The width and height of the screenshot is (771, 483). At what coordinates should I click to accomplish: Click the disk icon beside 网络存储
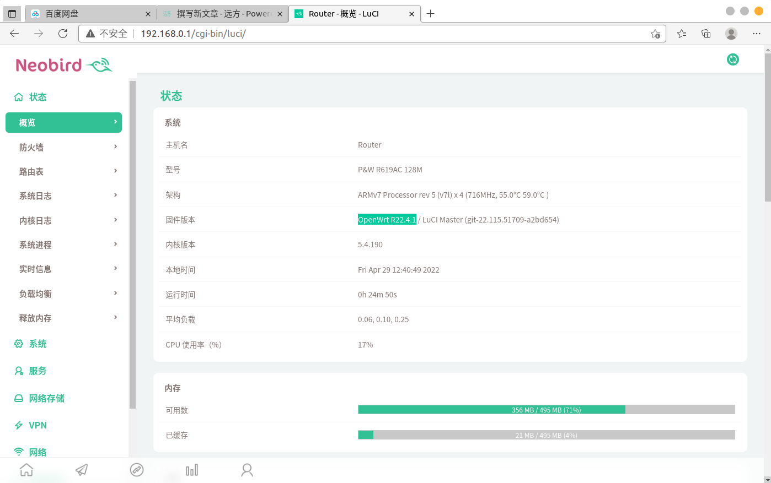(19, 398)
